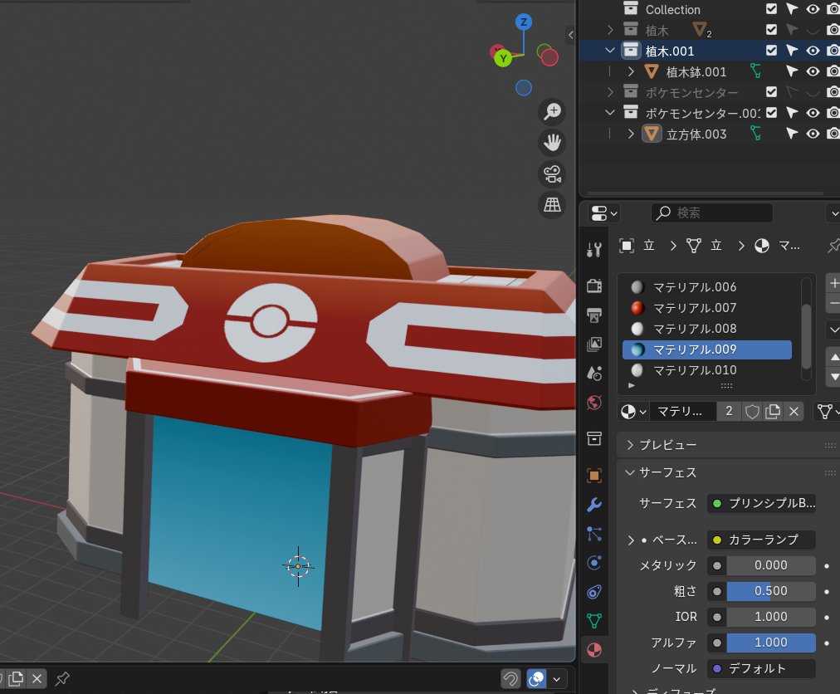
Task: Expand the 立方体.003 object
Action: click(x=631, y=134)
